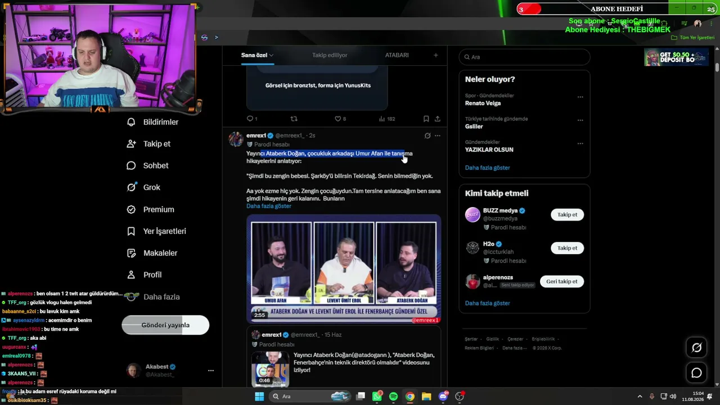Bookmark the top post

[x=426, y=119]
